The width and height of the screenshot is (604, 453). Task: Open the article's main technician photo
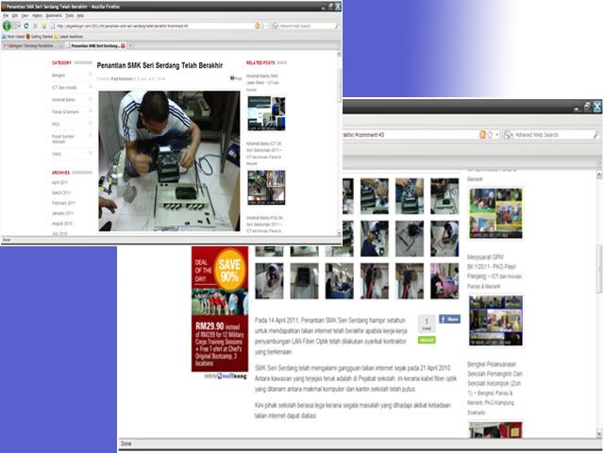coord(169,161)
